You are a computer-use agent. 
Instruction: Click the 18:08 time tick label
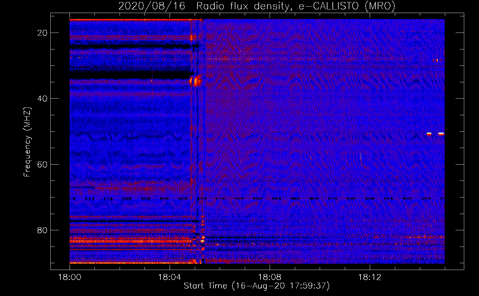(x=270, y=277)
